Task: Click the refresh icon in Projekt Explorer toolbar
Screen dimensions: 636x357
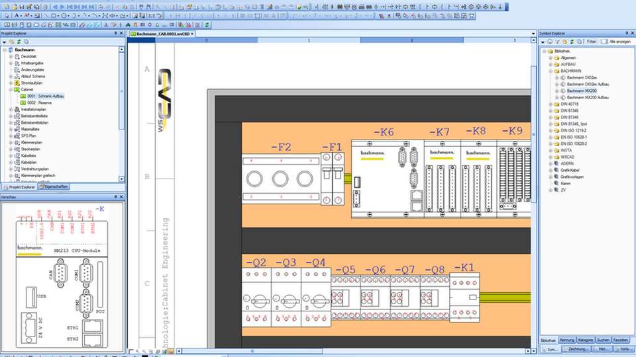Action: 19,41
